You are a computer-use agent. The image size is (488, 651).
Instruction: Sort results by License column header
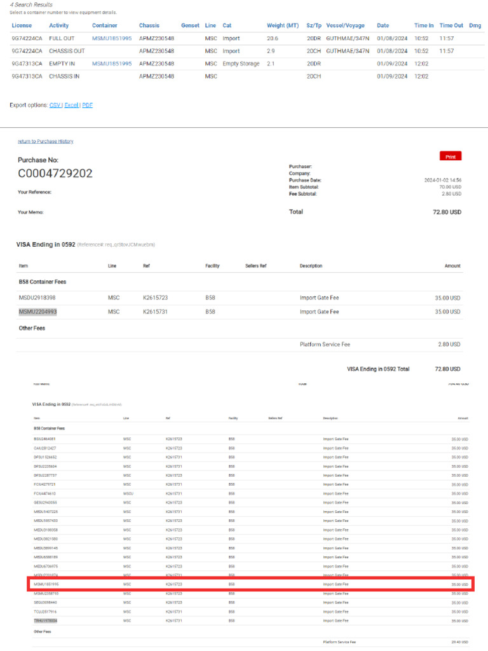pyautogui.click(x=22, y=25)
